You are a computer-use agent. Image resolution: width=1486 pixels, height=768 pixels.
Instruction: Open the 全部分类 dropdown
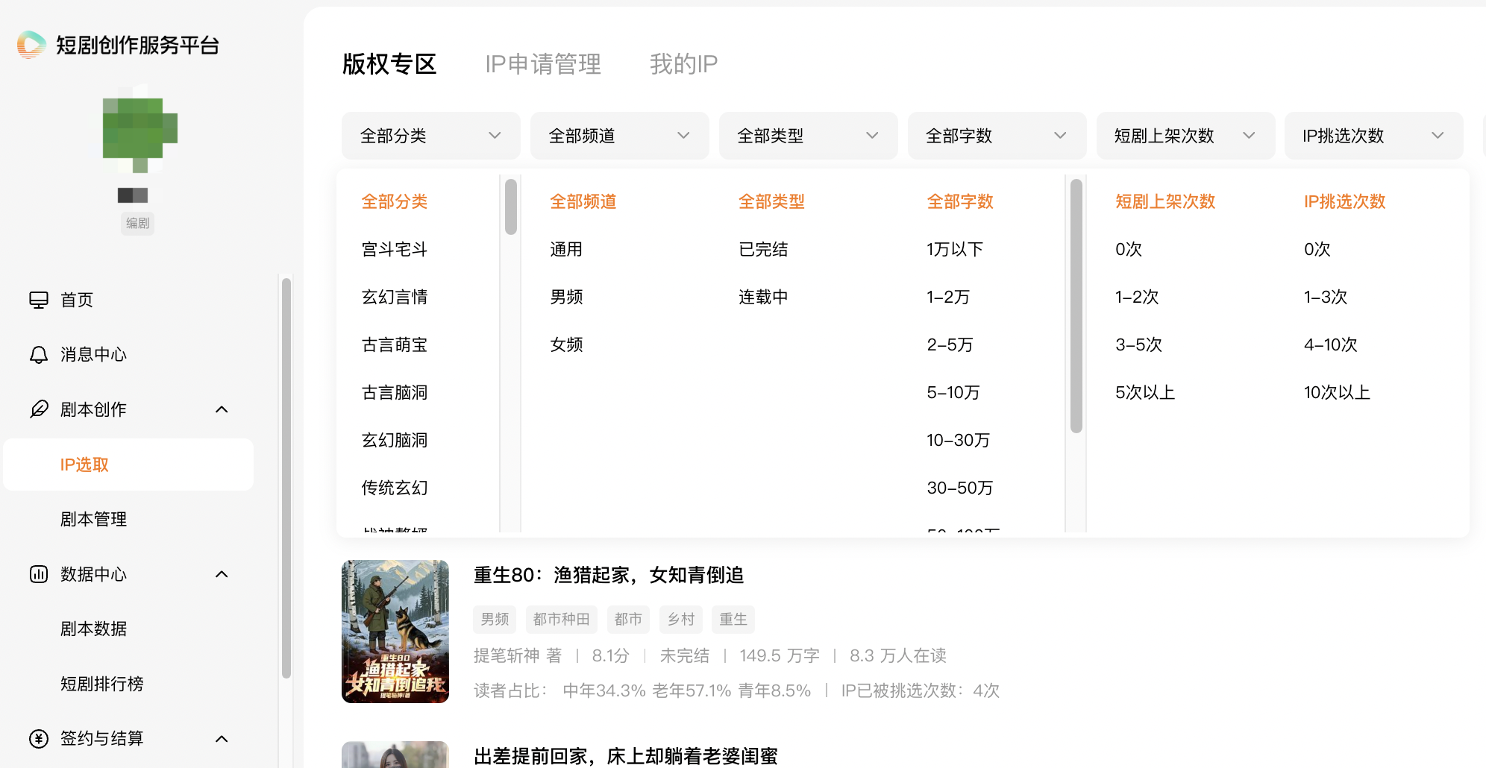(430, 136)
